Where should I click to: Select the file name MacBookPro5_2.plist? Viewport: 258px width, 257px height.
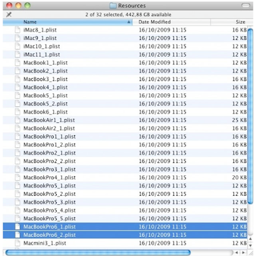tap(50, 194)
